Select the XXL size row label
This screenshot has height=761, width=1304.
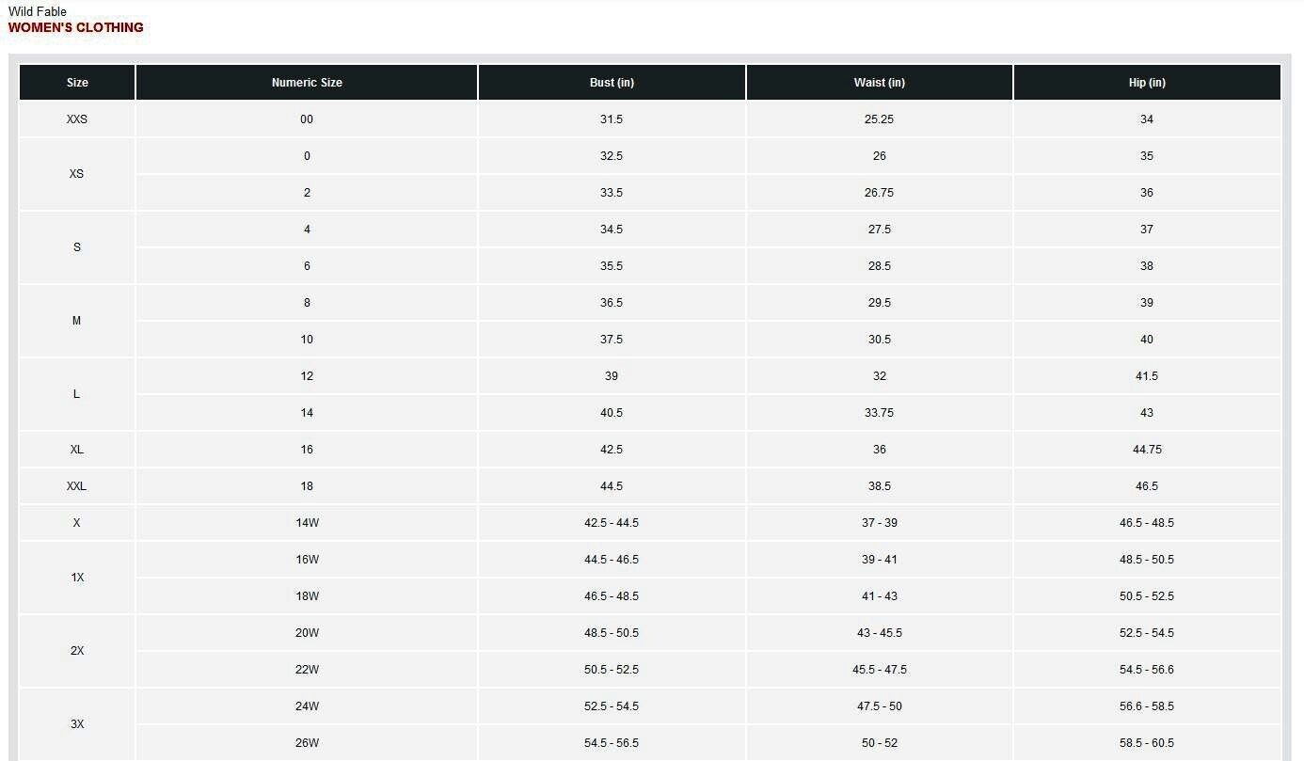point(77,486)
